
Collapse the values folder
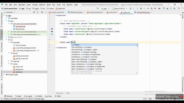coord(9,64)
